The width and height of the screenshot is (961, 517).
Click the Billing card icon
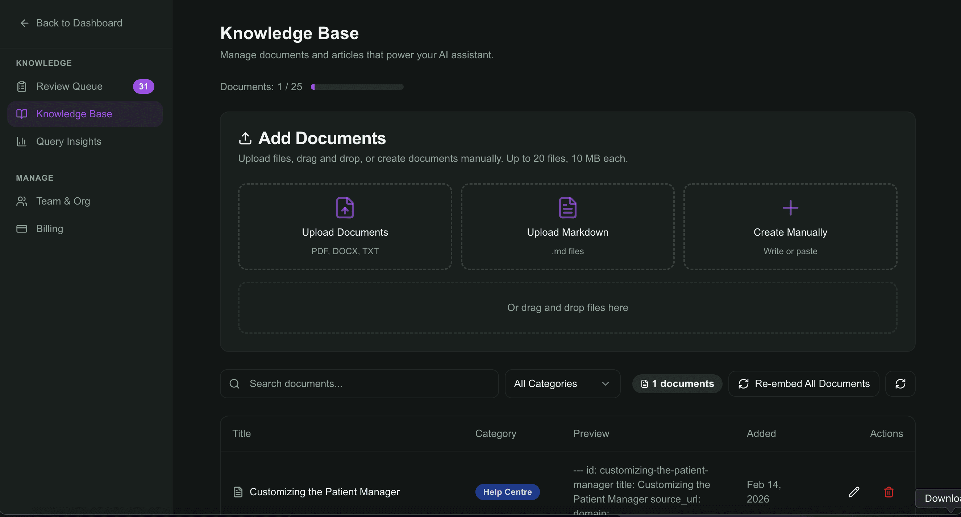[21, 228]
